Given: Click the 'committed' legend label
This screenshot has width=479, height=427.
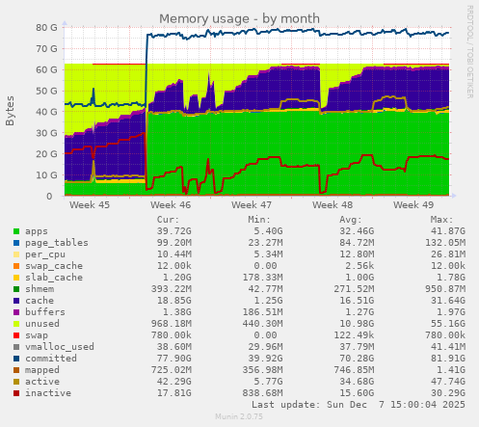Looking at the screenshot, I should coord(51,359).
